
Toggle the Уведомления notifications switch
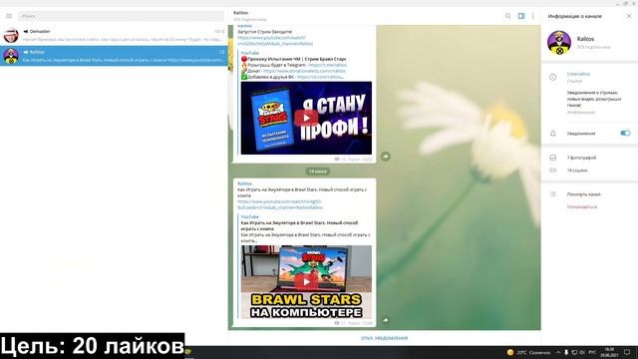click(x=625, y=133)
